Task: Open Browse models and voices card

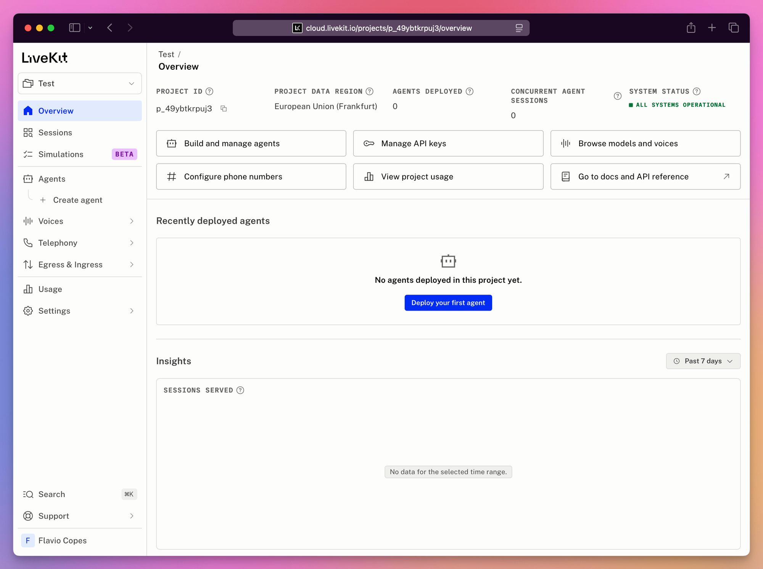Action: coord(645,143)
